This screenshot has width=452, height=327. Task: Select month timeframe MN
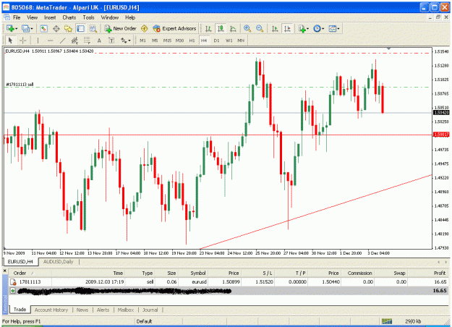coord(241,41)
